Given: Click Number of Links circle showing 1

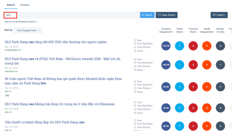Looking at the screenshot, I should click(x=220, y=65).
